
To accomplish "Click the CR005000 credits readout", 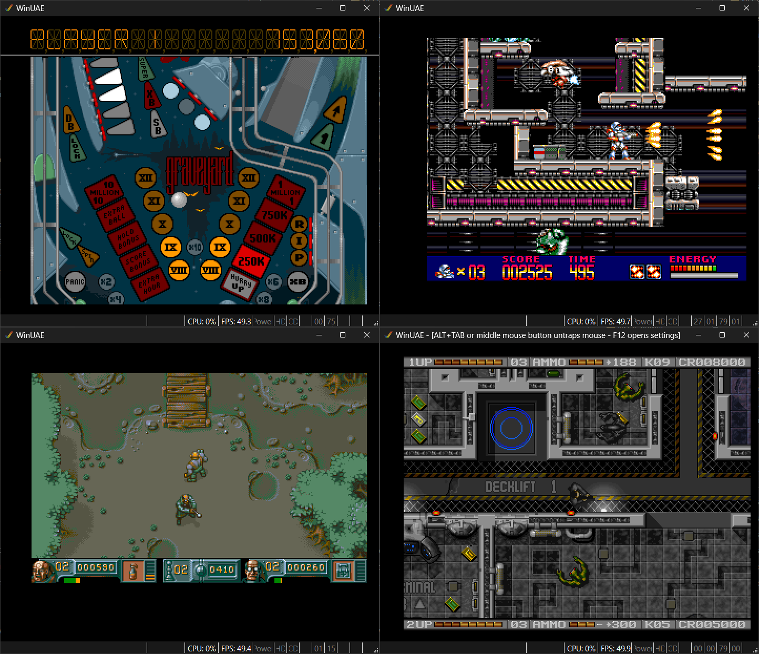I will pyautogui.click(x=712, y=625).
